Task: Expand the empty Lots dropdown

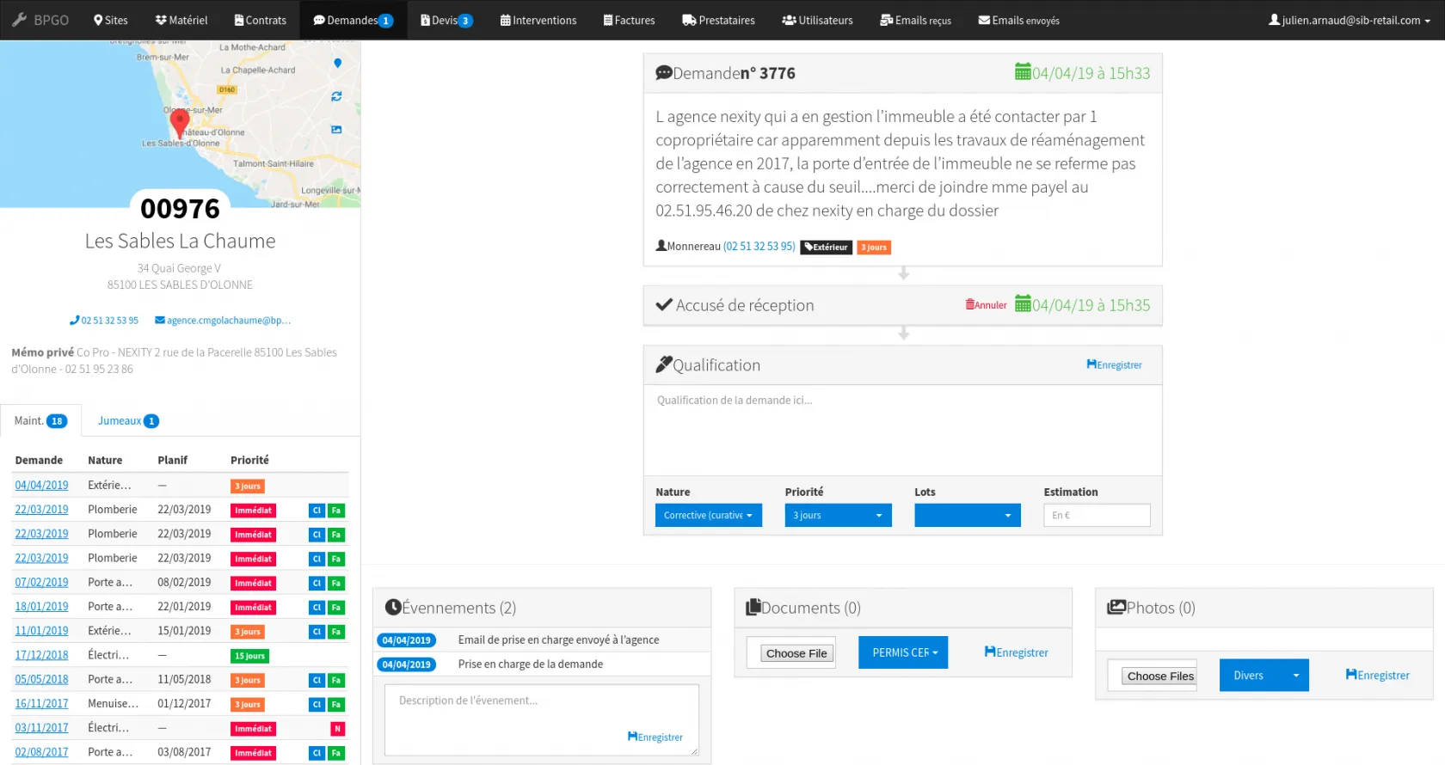Action: [967, 516]
